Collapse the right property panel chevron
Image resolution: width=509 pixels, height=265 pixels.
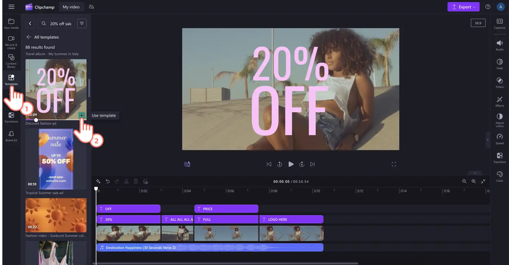[488, 140]
